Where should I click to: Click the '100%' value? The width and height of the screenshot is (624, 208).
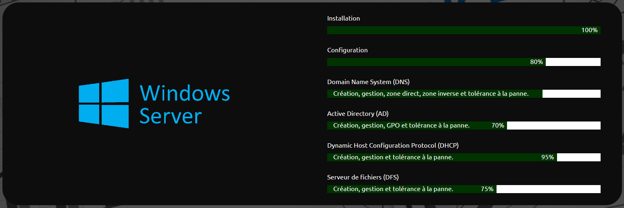coord(589,30)
